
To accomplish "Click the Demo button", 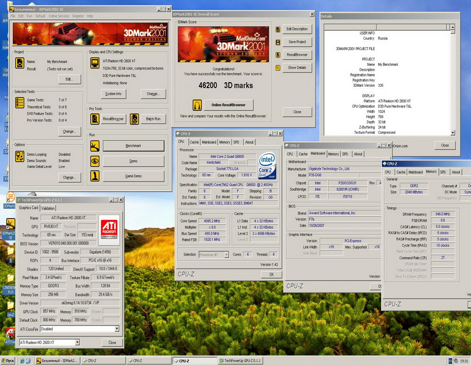I will click(x=133, y=161).
